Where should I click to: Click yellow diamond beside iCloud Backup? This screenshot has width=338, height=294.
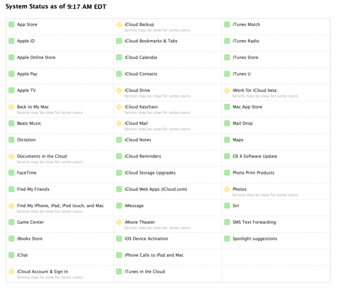119,25
